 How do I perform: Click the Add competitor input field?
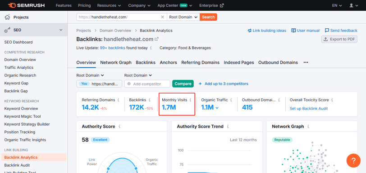(x=147, y=84)
